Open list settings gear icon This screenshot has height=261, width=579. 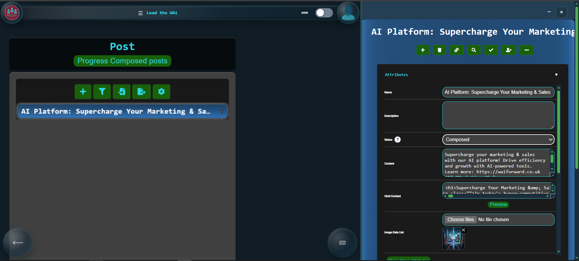pyautogui.click(x=161, y=92)
